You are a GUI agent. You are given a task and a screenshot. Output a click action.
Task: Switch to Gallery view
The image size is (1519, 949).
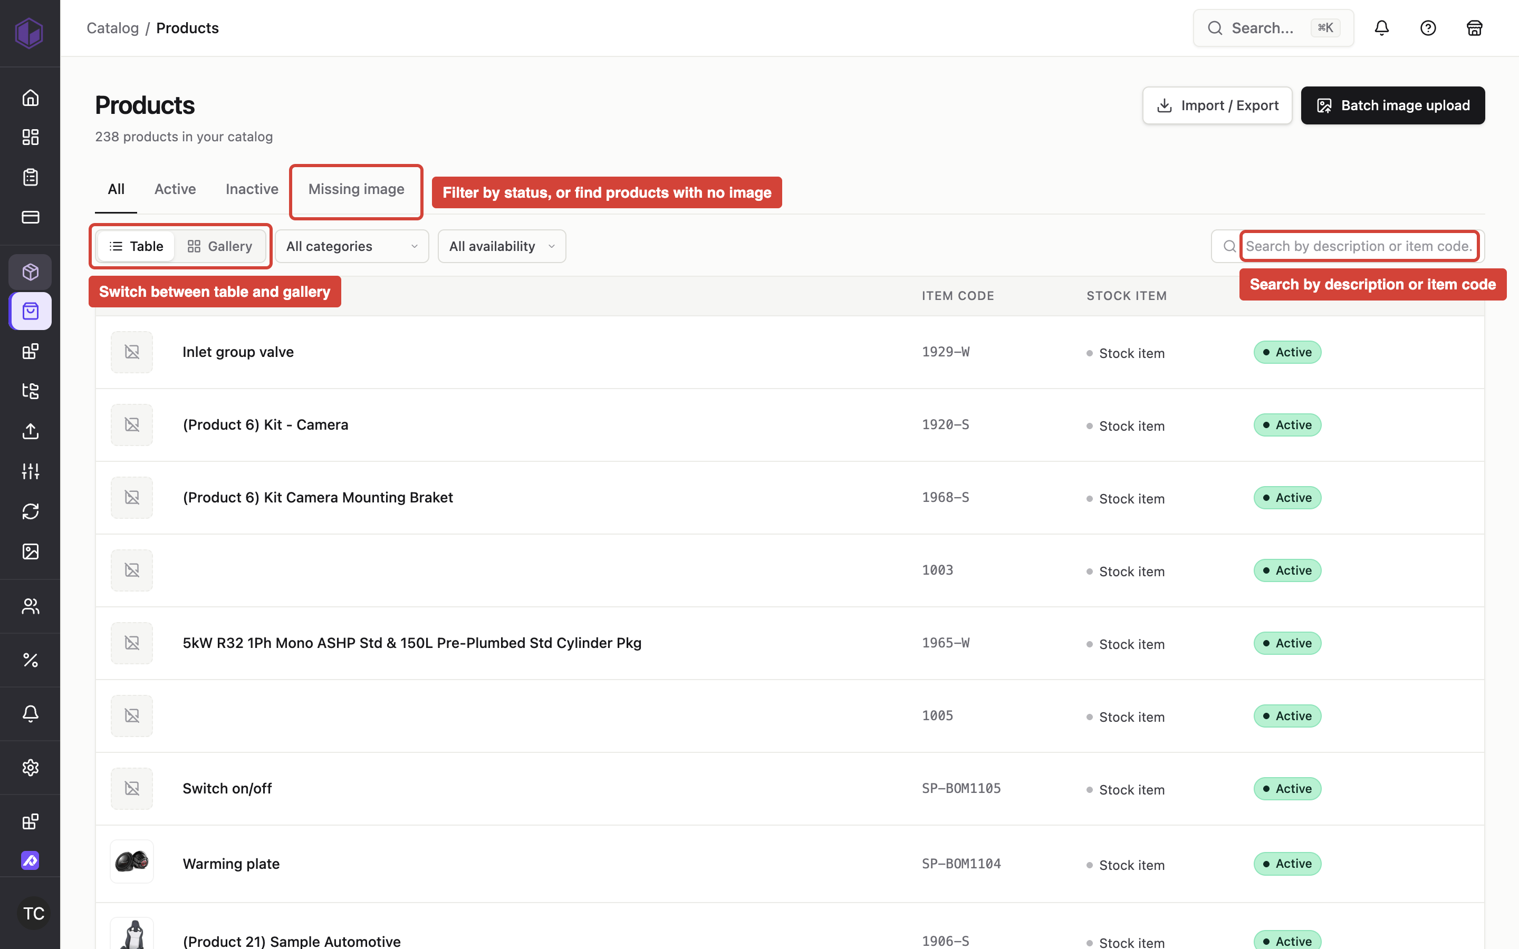point(220,246)
